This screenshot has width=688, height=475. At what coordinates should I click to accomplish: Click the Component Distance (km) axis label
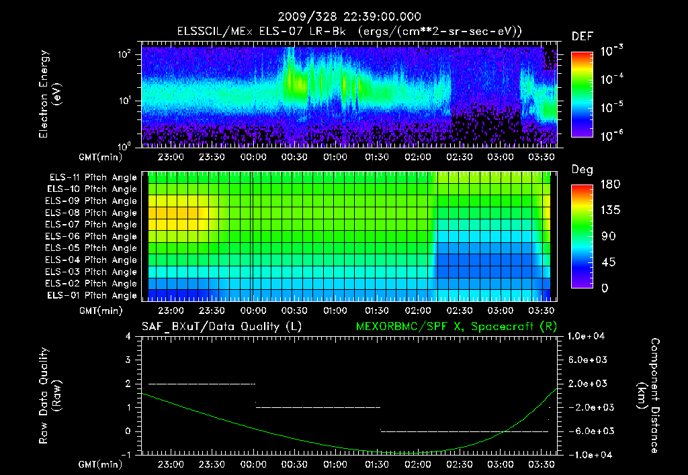click(648, 396)
